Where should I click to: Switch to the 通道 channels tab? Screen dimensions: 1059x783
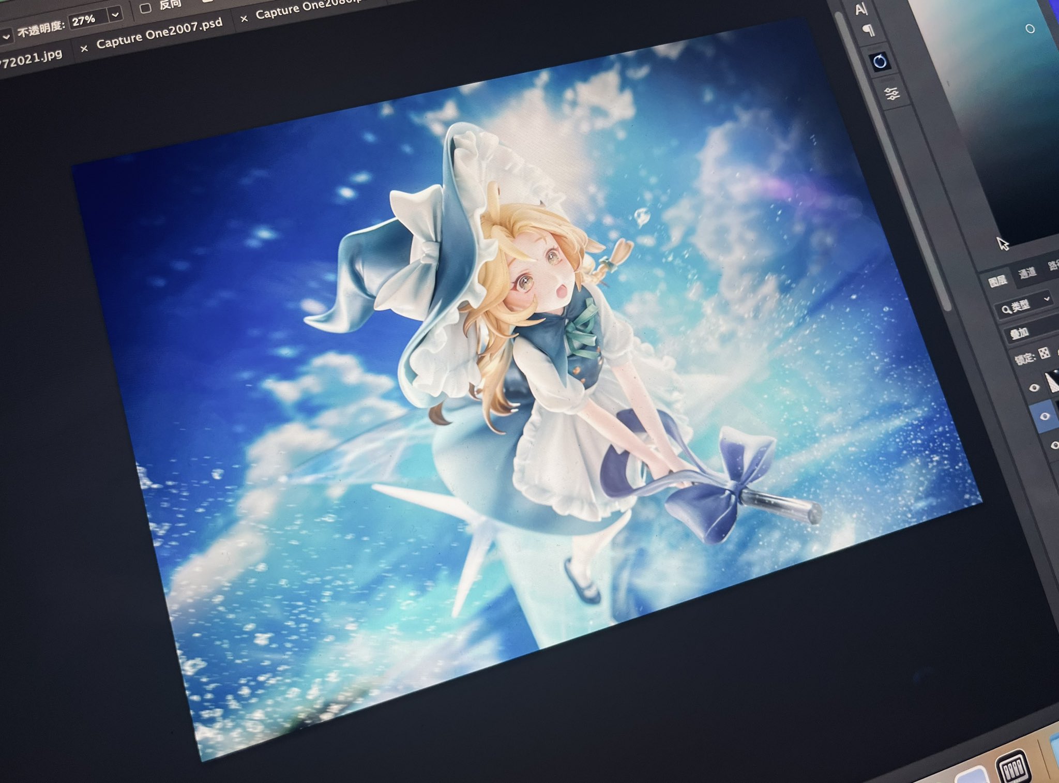pos(1026,273)
